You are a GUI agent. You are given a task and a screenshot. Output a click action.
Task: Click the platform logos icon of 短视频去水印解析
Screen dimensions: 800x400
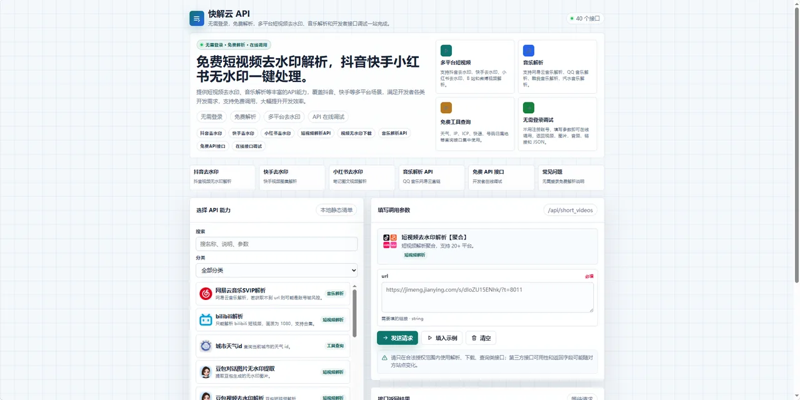(390, 241)
